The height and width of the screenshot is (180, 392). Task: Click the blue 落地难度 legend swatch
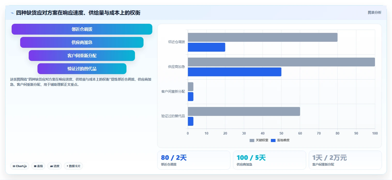(x=273, y=140)
